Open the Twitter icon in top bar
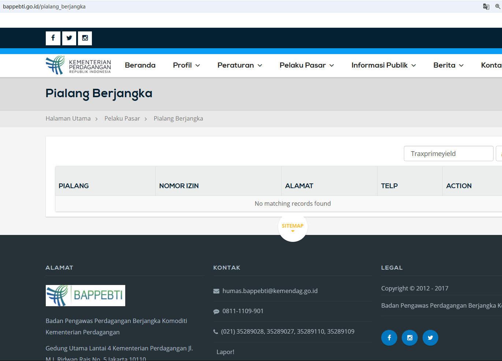Image resolution: width=502 pixels, height=361 pixels. pos(69,38)
